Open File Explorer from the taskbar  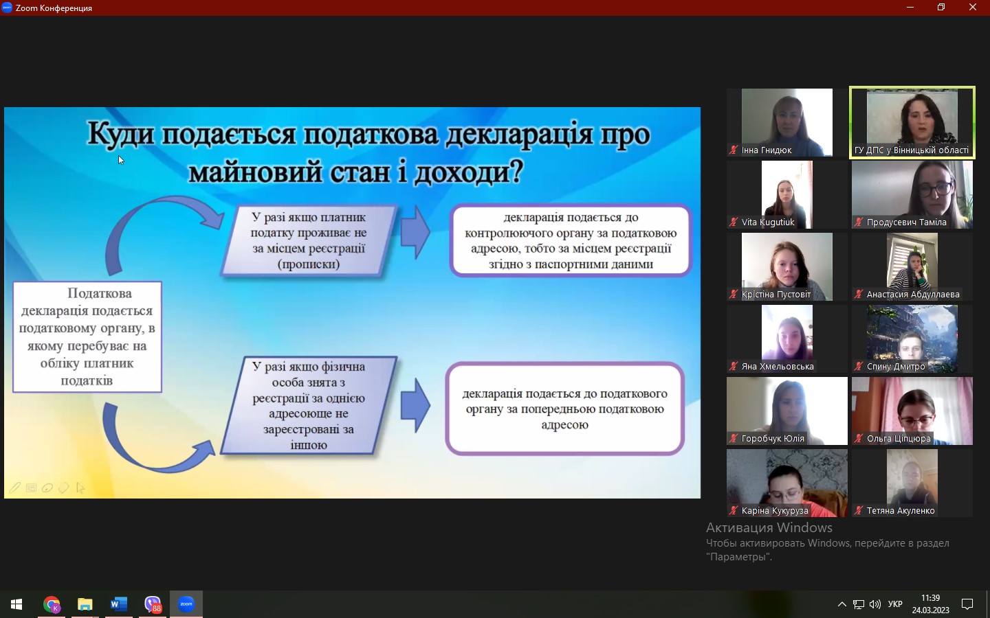[85, 604]
